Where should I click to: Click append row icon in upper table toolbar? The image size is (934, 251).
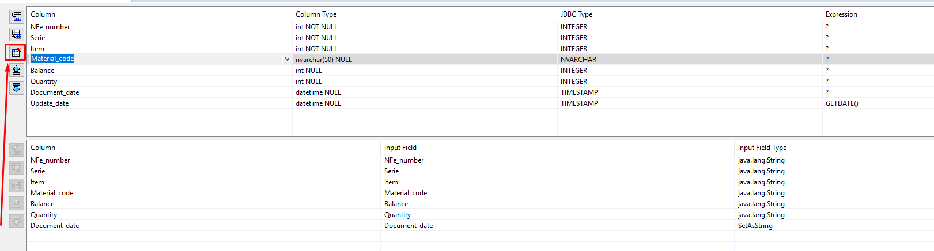[16, 34]
